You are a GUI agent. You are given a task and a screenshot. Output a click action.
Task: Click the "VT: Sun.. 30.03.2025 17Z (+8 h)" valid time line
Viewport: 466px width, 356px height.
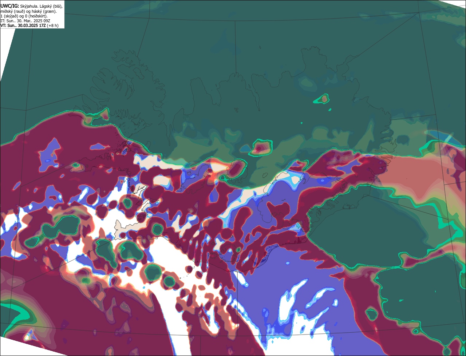tap(29, 25)
